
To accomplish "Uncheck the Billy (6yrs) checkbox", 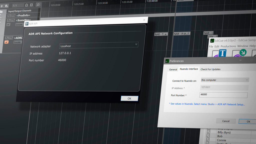I will tap(208, 132).
